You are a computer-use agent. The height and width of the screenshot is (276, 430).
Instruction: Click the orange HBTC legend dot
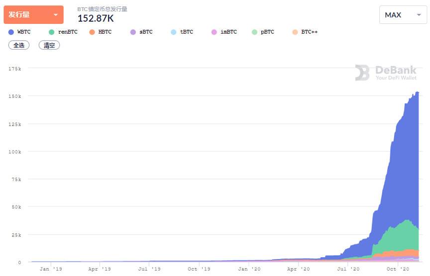point(92,32)
